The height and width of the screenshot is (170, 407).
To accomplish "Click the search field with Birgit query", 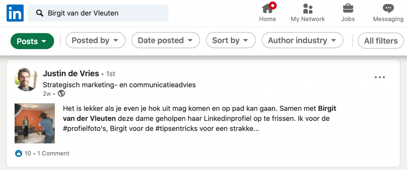I will coord(98,13).
